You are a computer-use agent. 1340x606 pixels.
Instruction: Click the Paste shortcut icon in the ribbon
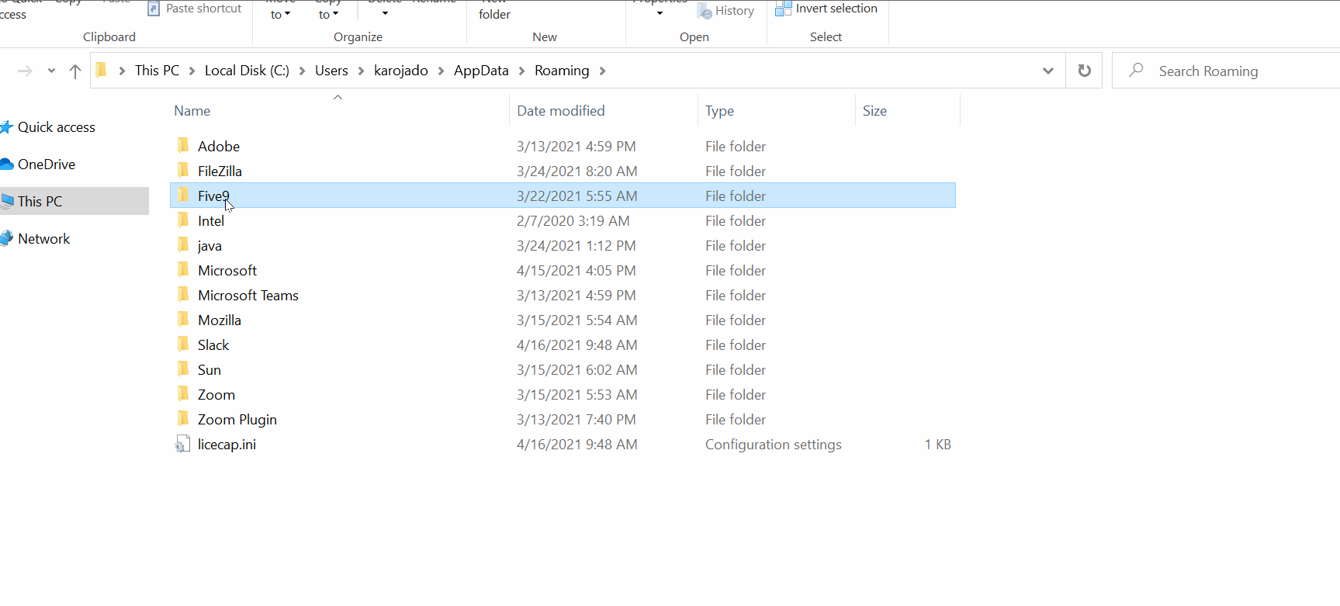(154, 9)
